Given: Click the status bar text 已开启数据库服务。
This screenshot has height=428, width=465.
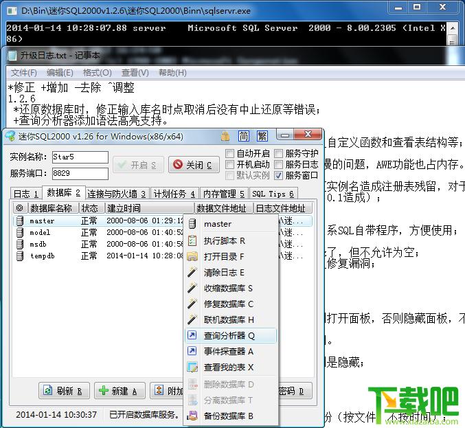Looking at the screenshot, I should click(x=144, y=414).
